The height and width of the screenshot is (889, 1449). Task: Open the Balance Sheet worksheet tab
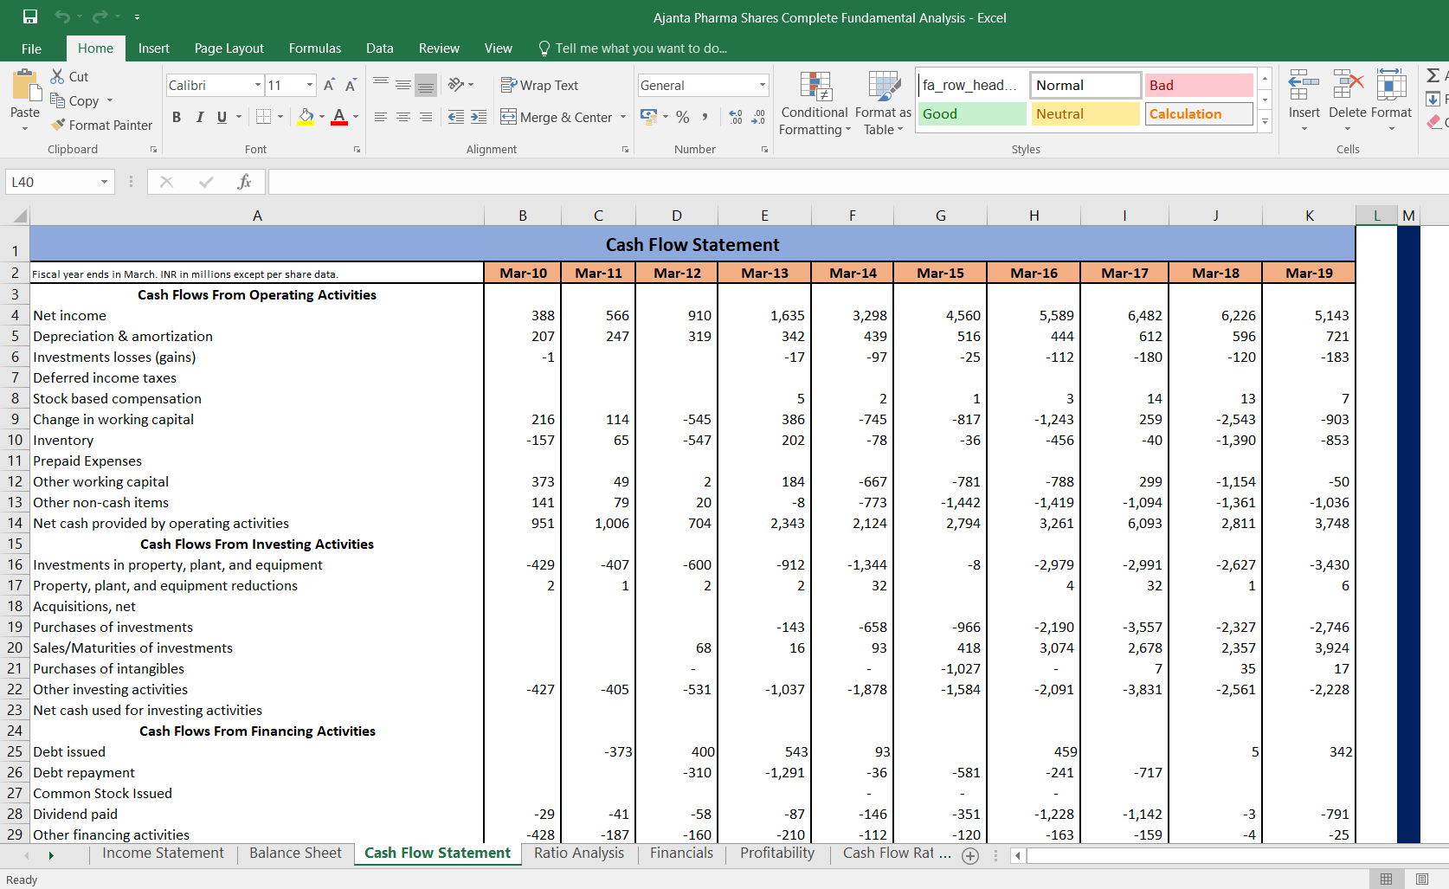pos(295,853)
